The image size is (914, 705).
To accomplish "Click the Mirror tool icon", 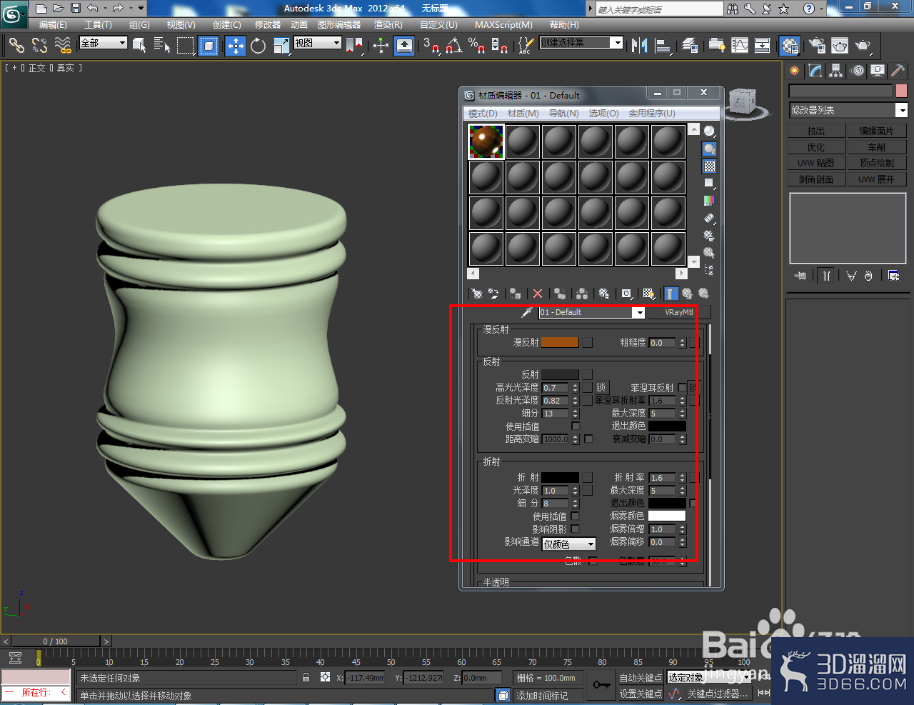I will (639, 46).
